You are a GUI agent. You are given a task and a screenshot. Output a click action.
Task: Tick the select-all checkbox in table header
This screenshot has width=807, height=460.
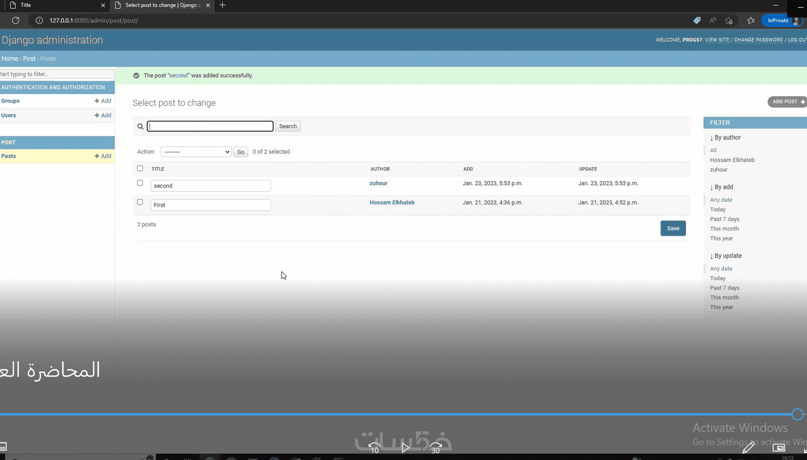pos(140,168)
